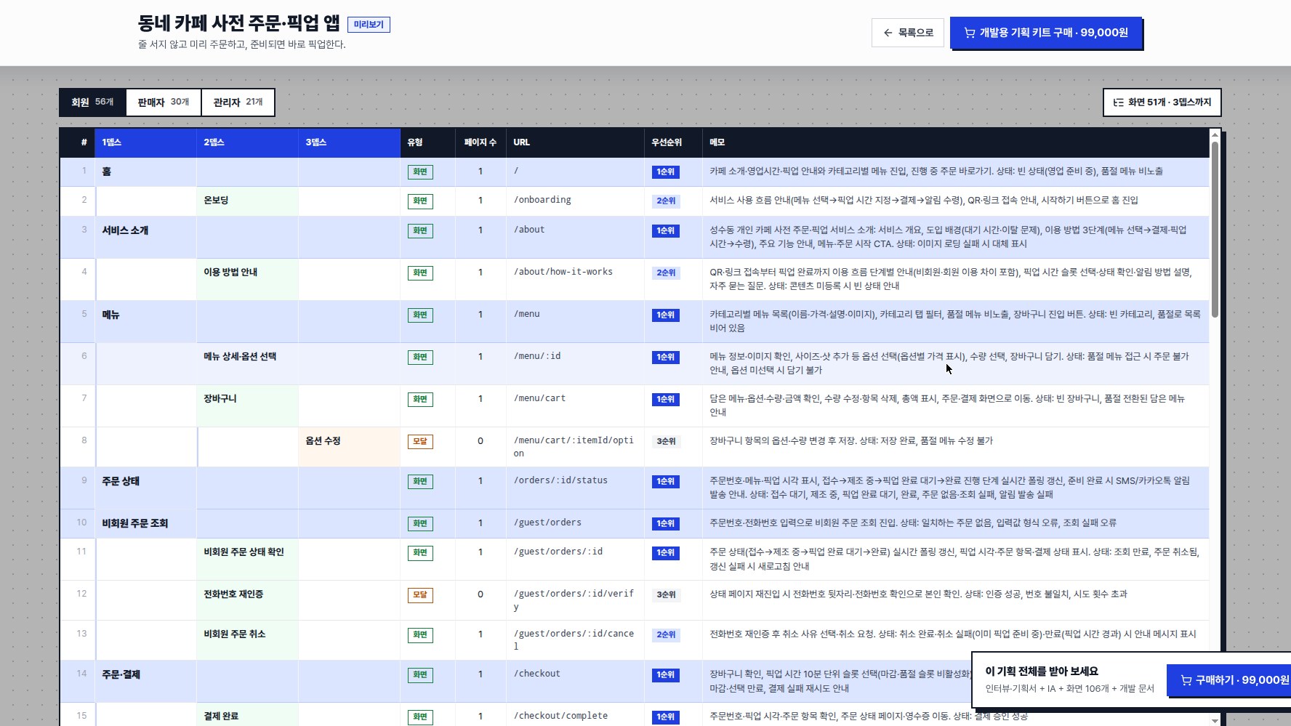Click the 페이지 수 column header
This screenshot has height=726, width=1291.
click(x=480, y=142)
